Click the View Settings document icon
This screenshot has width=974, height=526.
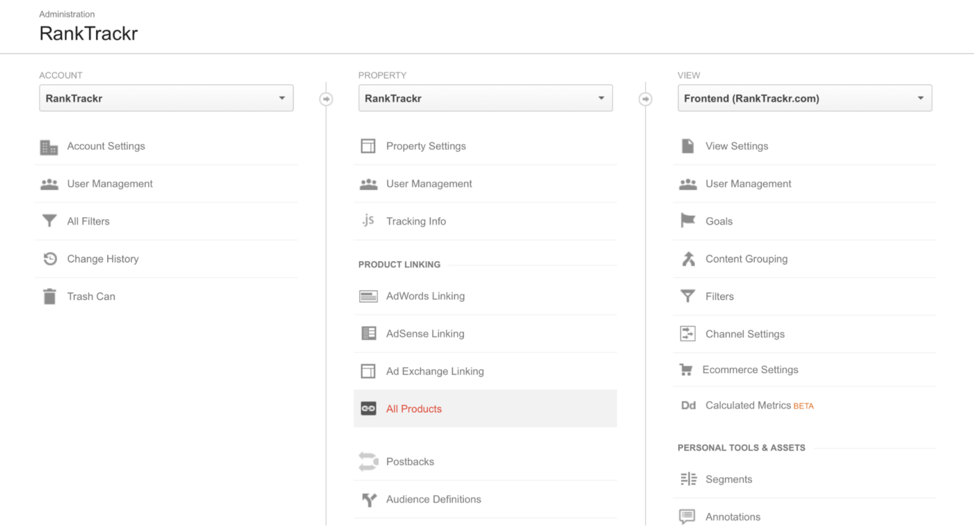point(687,146)
